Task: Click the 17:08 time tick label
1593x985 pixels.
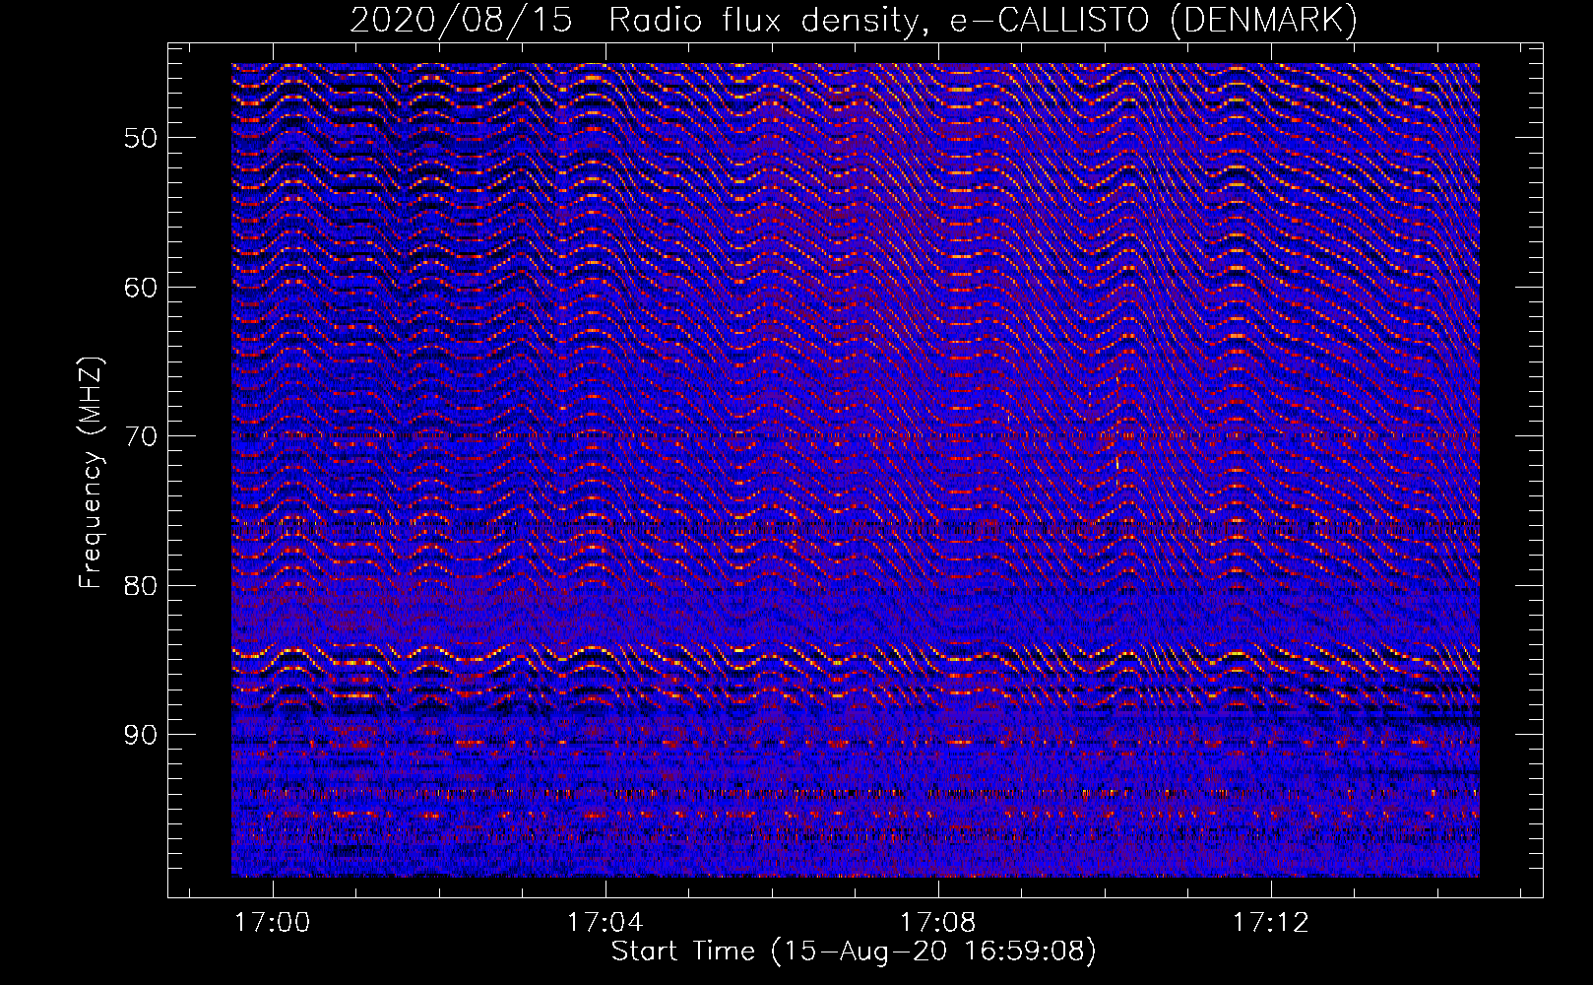Action: coord(938,922)
